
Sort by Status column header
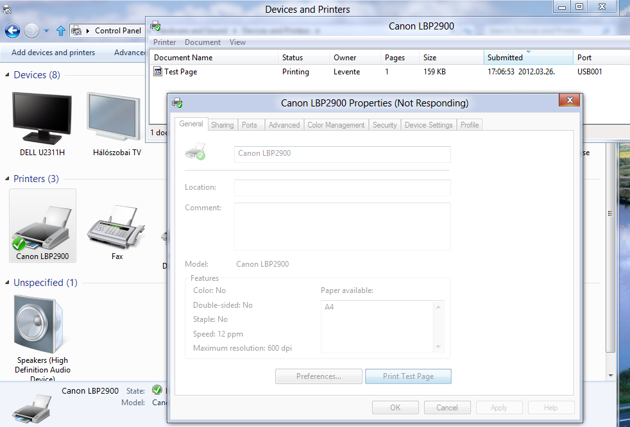tap(303, 58)
